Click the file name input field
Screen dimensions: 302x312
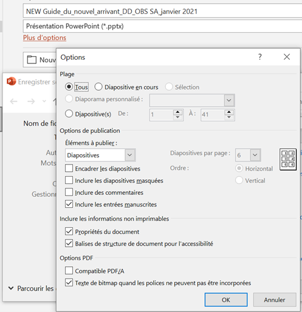(x=162, y=12)
